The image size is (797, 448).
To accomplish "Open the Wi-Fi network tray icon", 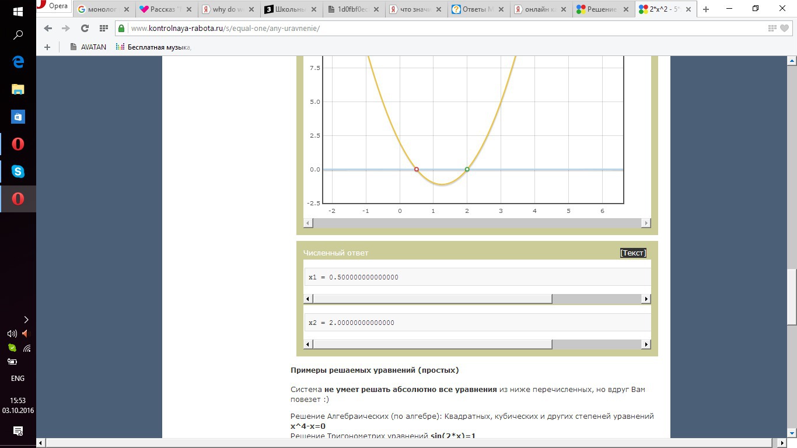I will pos(27,348).
